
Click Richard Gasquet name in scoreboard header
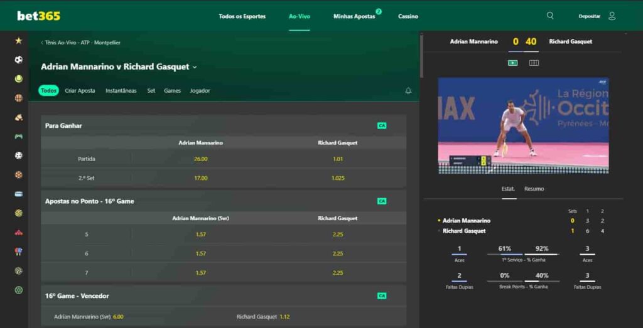coord(570,41)
